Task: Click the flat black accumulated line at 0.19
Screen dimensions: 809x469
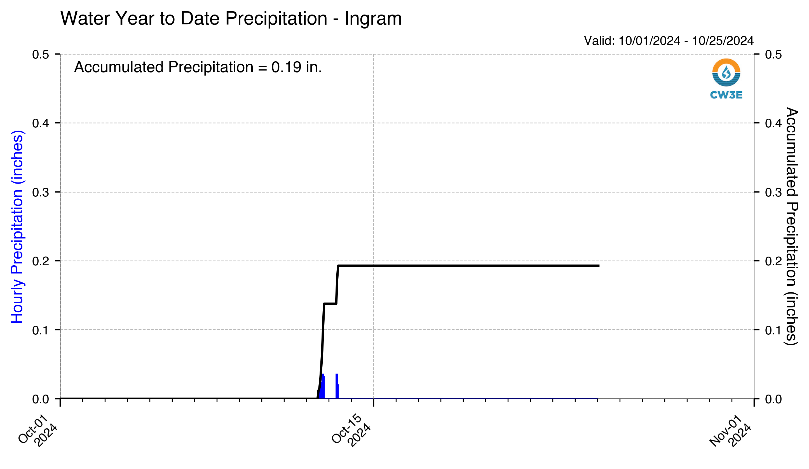Action: coord(469,266)
